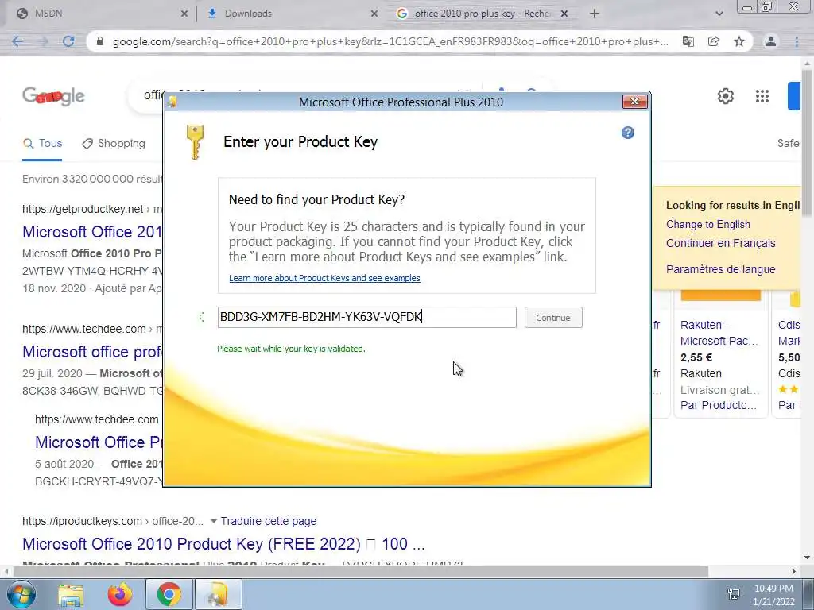Click the Environ 3320000000 results count text
814x610 pixels.
click(92, 179)
